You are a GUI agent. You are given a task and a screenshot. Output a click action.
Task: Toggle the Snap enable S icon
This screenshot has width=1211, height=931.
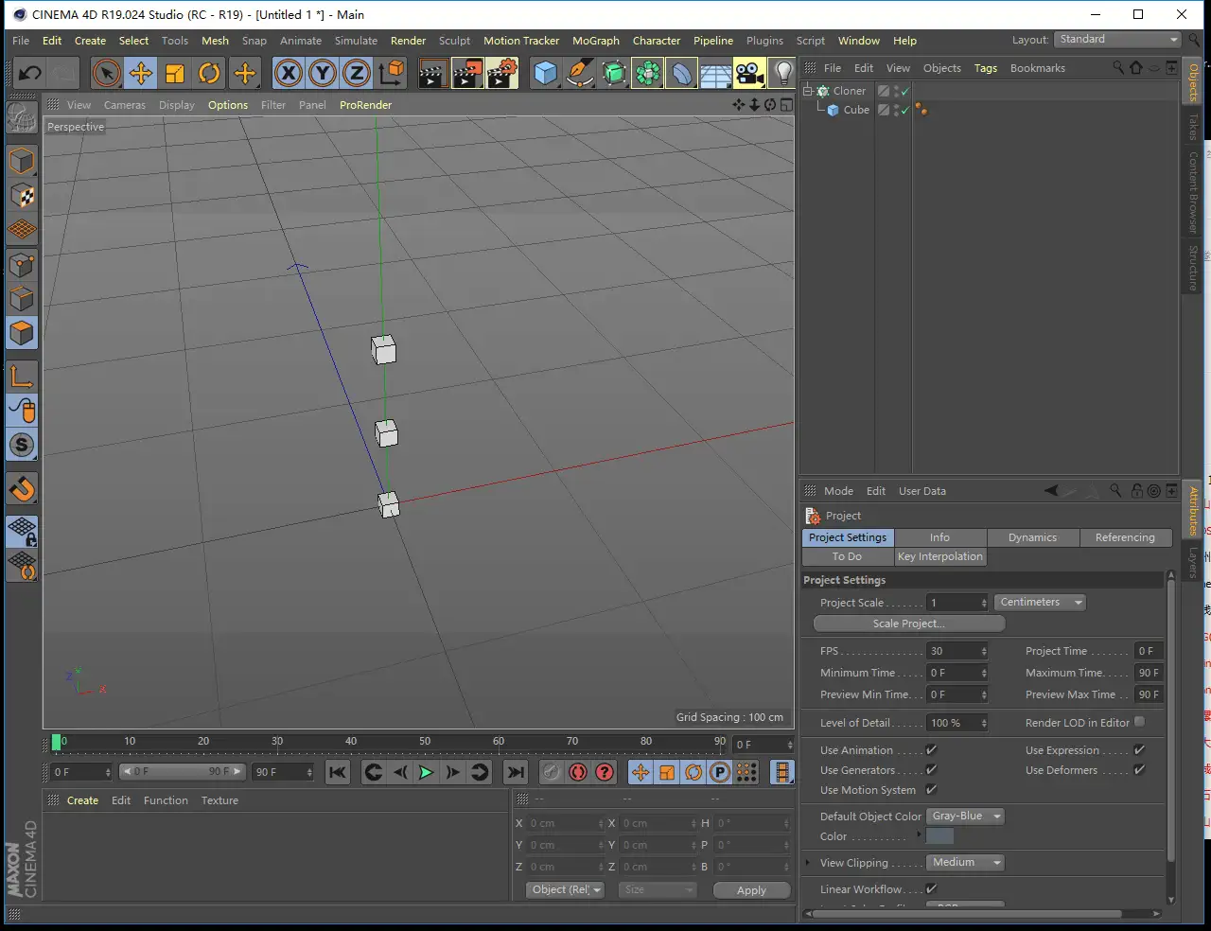click(x=22, y=445)
